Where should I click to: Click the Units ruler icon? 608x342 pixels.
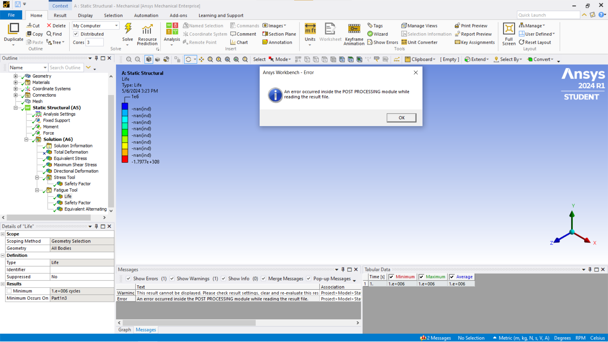(310, 29)
